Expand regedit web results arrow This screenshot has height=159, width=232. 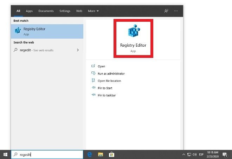[x=78, y=50]
